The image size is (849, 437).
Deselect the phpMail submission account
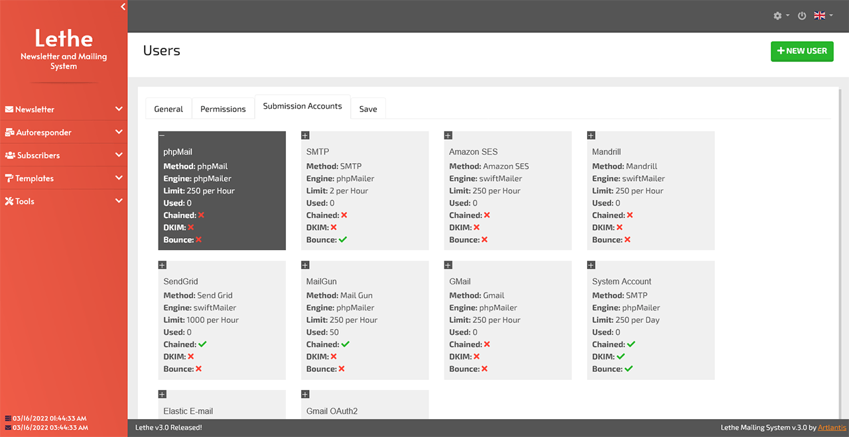163,136
